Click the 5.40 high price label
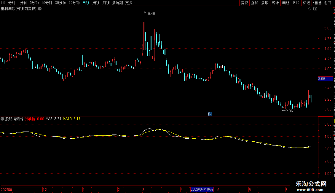This screenshot has width=335, height=193. pos(151,14)
